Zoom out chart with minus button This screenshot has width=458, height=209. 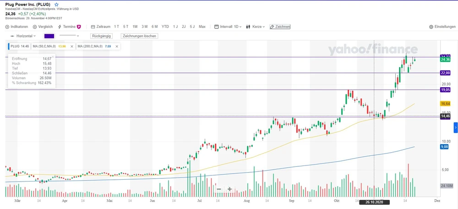coord(219,189)
